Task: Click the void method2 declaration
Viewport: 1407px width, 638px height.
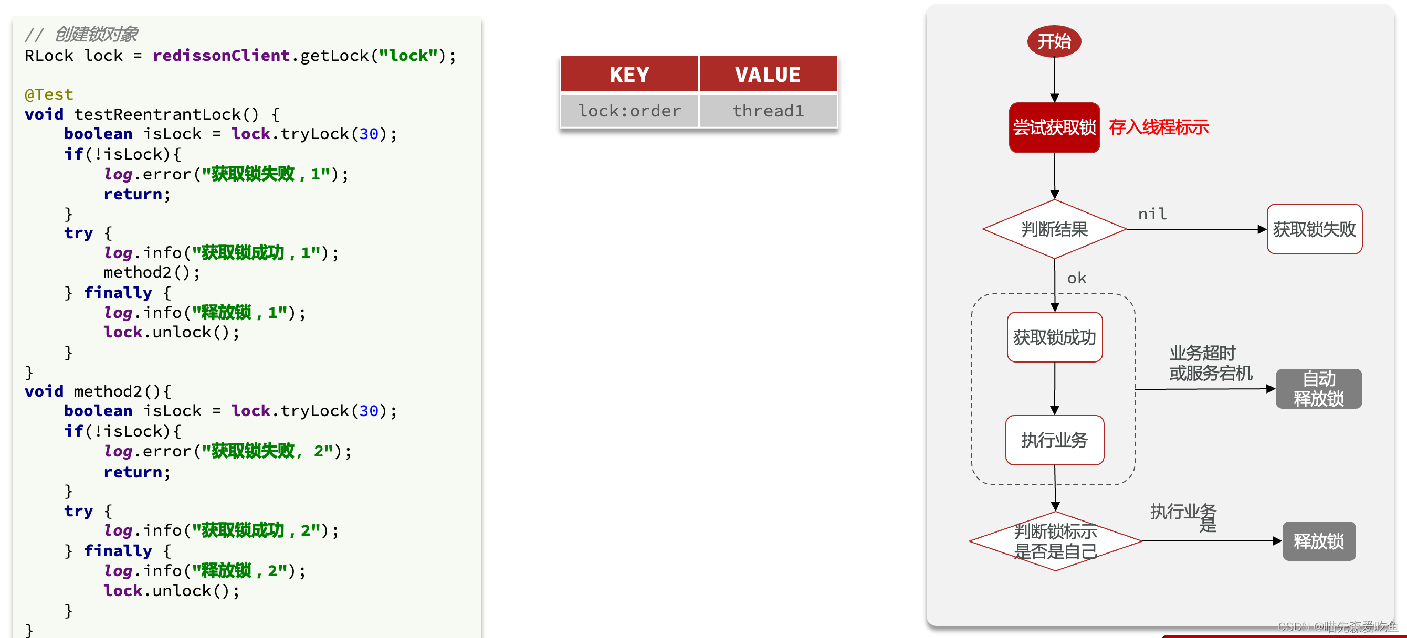Action: pos(97,391)
